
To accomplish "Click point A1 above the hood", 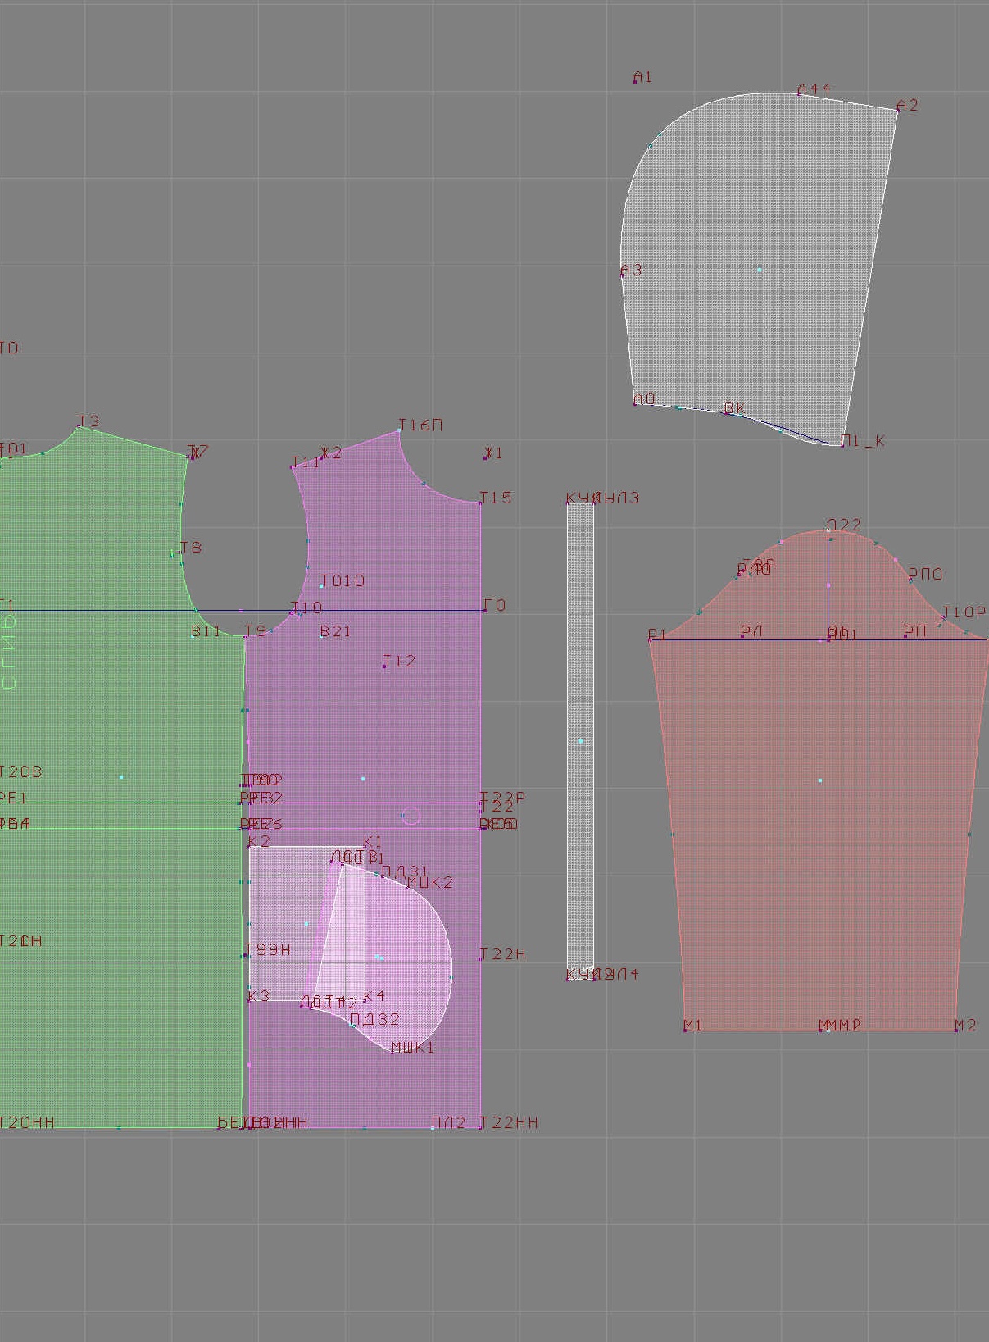I will (636, 80).
